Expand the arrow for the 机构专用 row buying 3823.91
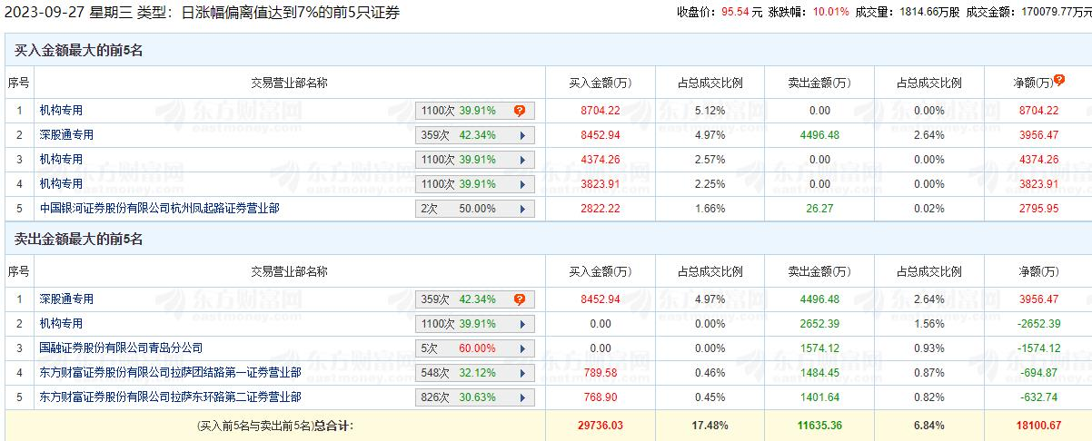Screen dimensions: 1092x441 pyautogui.click(x=522, y=184)
